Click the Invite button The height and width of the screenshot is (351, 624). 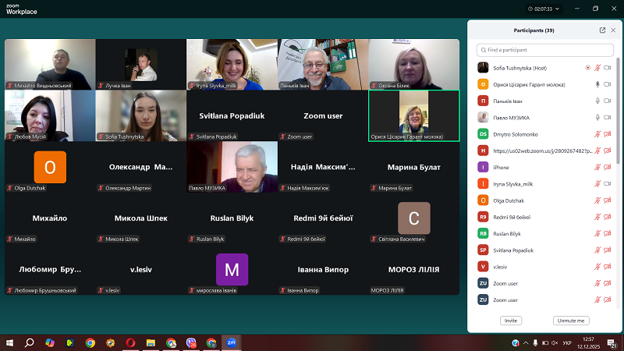(511, 321)
